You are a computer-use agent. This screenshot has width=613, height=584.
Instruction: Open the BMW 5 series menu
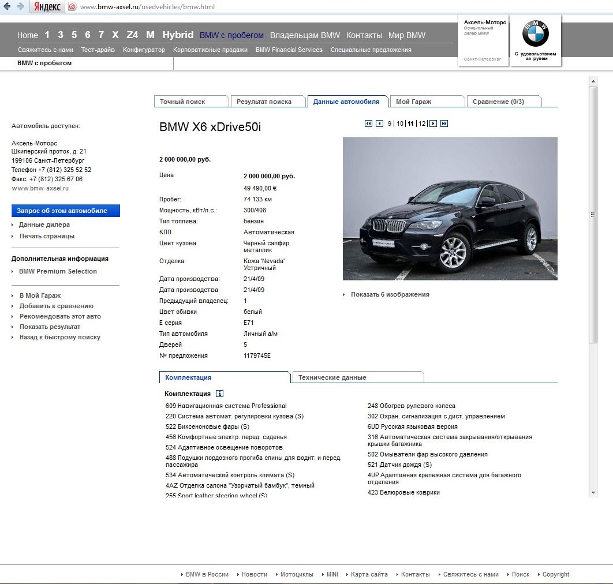(74, 35)
